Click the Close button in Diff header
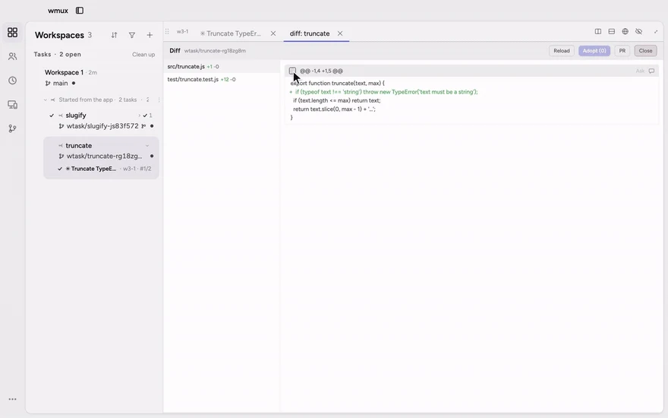668x418 pixels. coord(645,51)
